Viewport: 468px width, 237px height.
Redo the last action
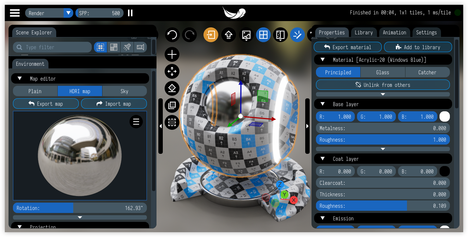pyautogui.click(x=190, y=35)
